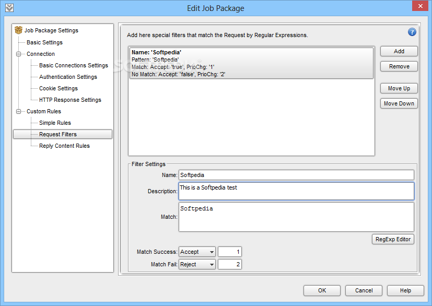
Task: Click the Cancel button
Action: click(364, 290)
